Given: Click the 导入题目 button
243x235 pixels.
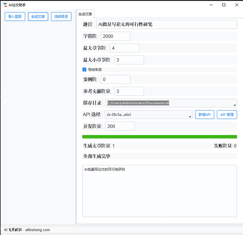Looking at the screenshot, I should click(x=15, y=17).
